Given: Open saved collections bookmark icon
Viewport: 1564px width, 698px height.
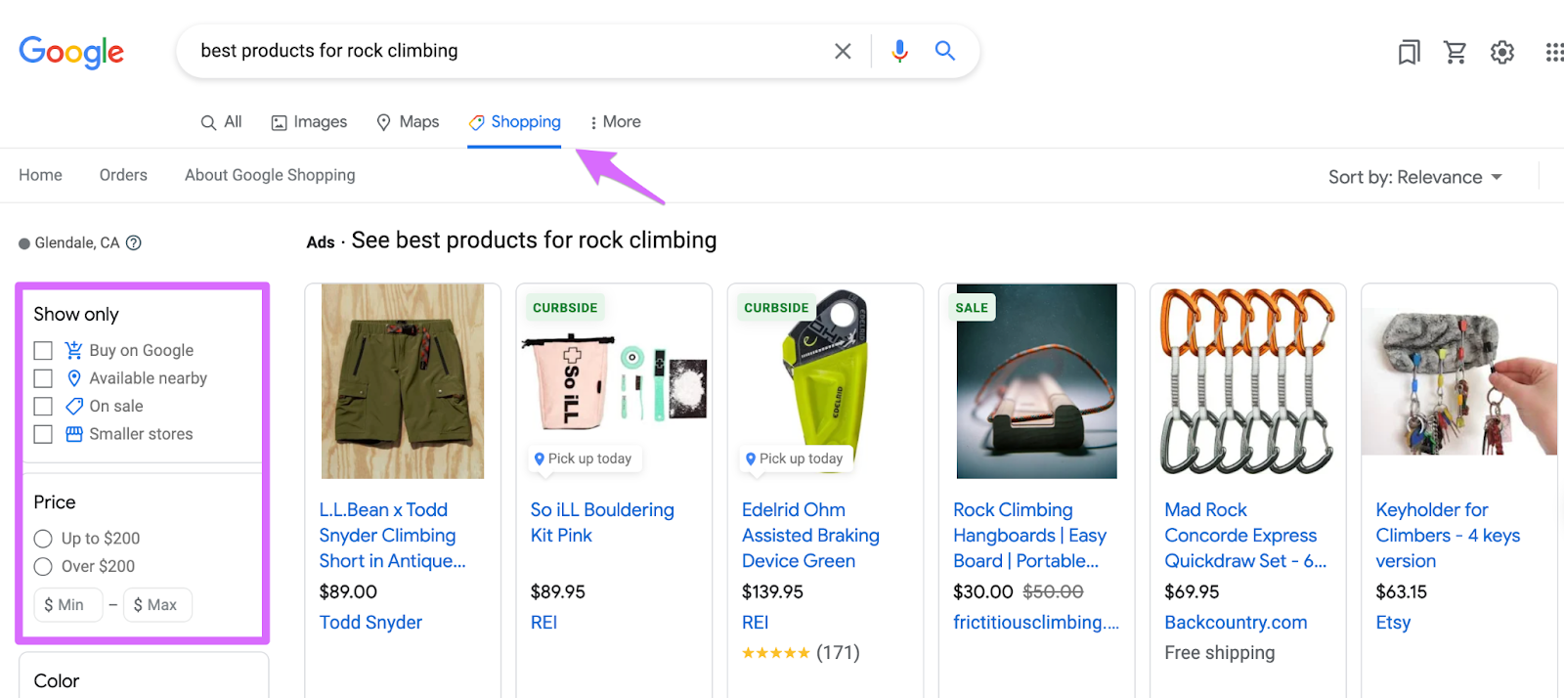Looking at the screenshot, I should point(1409,52).
